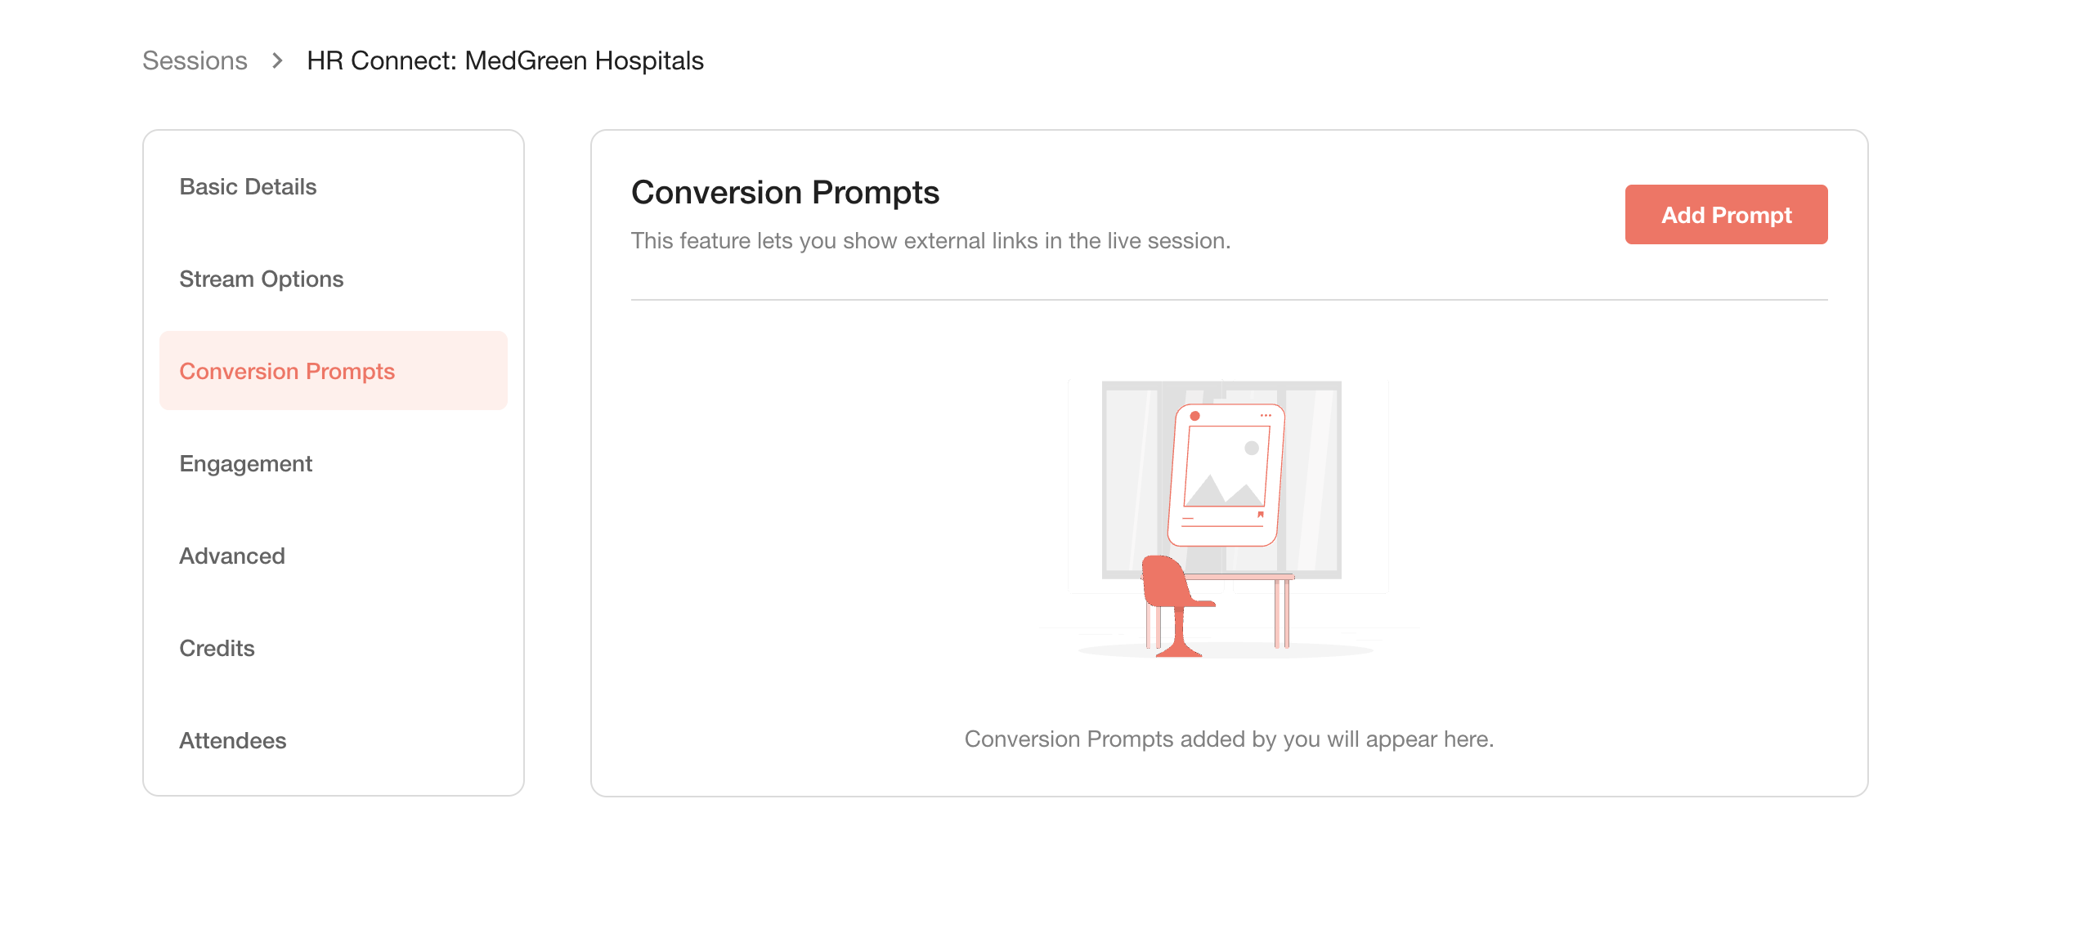Click the Conversion Prompts panel heading
This screenshot has height=951, width=2075.
click(x=785, y=193)
